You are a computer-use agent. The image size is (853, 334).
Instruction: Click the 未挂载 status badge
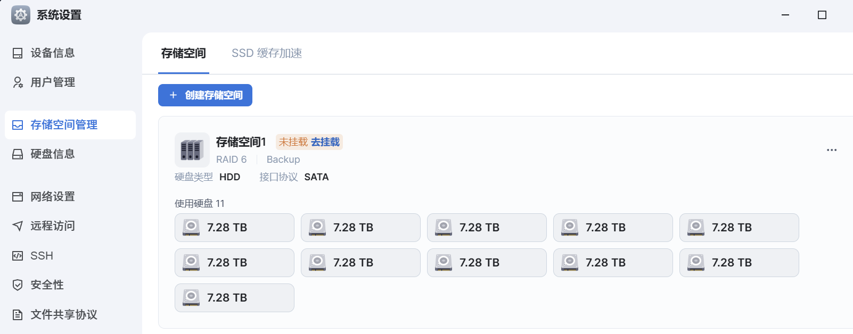pos(293,142)
